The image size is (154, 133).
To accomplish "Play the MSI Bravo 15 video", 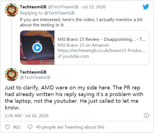I will pos(37,48).
